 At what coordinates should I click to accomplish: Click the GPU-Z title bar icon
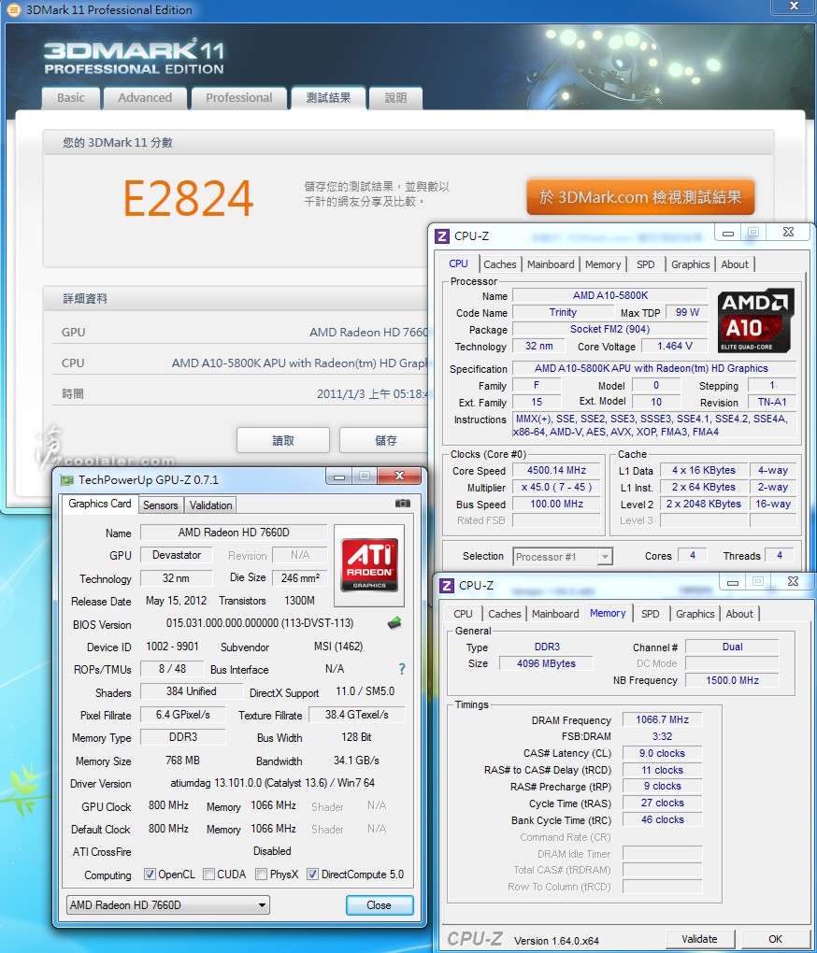point(66,480)
